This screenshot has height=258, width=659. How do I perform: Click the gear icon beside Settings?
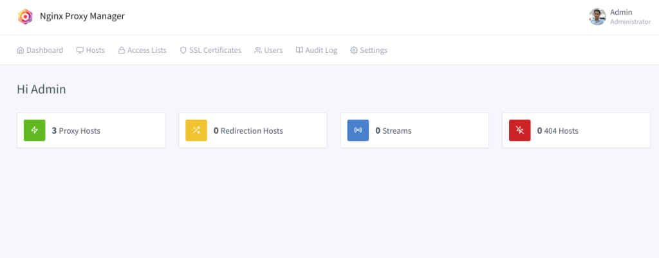[x=354, y=50]
